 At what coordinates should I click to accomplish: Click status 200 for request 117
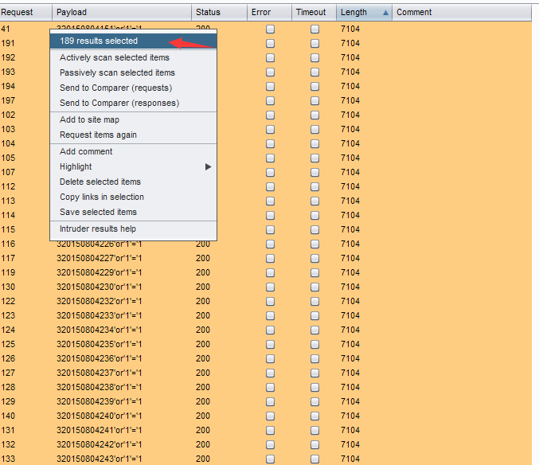coord(203,258)
